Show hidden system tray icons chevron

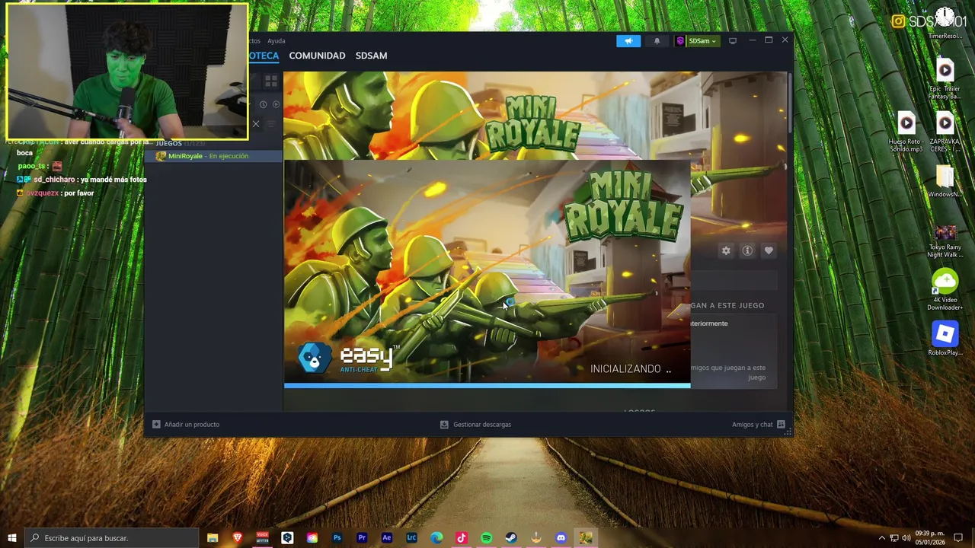[882, 538]
